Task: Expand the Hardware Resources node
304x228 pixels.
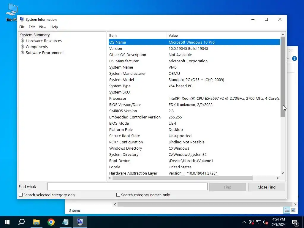Action: pyautogui.click(x=23, y=41)
